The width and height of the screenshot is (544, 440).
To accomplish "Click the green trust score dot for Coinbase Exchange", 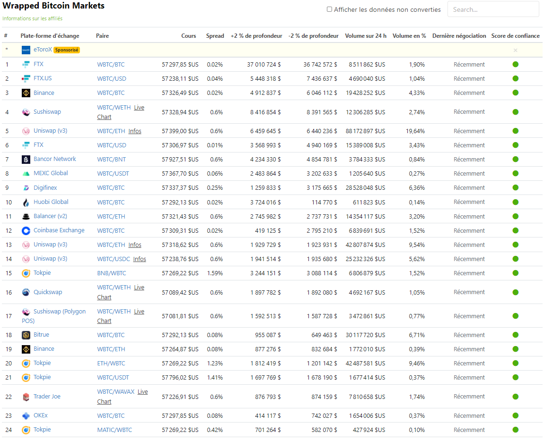I will tap(515, 230).
